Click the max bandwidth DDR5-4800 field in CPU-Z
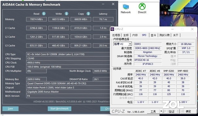The image size is (198, 116). click(x=148, y=48)
